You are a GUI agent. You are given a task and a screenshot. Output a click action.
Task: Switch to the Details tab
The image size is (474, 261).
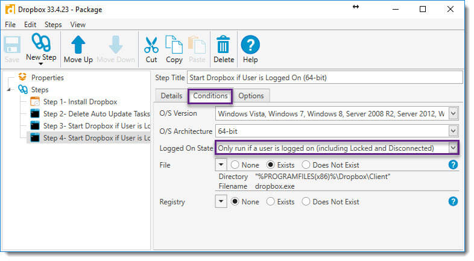[x=171, y=96]
